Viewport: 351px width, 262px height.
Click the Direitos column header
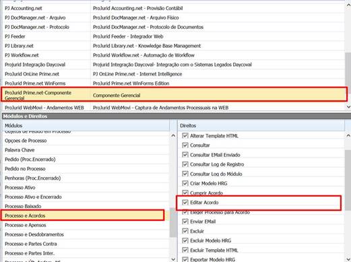(x=261, y=126)
